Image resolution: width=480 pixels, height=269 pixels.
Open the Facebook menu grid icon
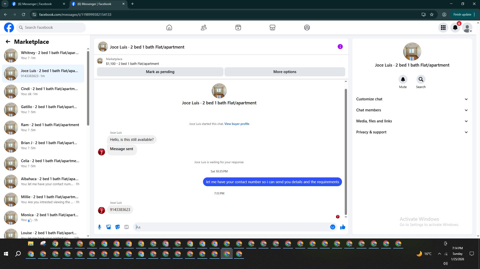pos(443,28)
